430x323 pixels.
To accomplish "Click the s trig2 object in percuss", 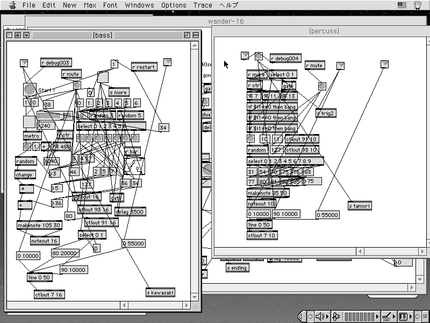I will click(326, 113).
